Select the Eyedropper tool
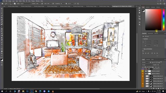The height and width of the screenshot is (93, 166). [2, 22]
